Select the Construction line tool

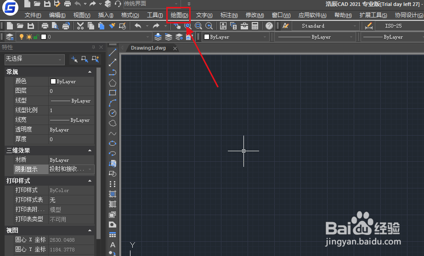tap(113, 62)
